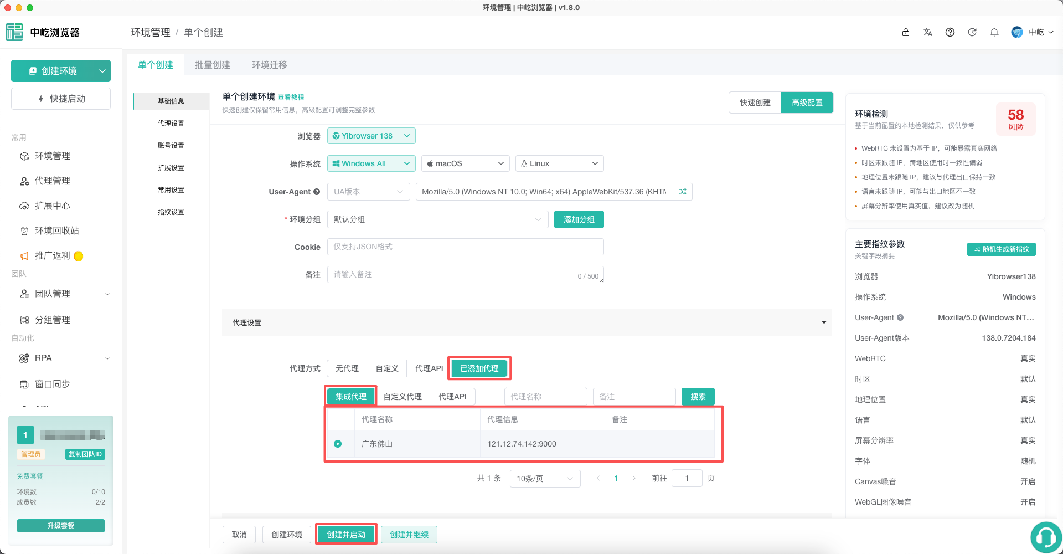Select the 代理API proxy mode option
Image resolution: width=1063 pixels, height=554 pixels.
click(429, 368)
